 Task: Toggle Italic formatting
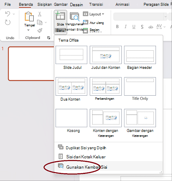tap(126, 26)
